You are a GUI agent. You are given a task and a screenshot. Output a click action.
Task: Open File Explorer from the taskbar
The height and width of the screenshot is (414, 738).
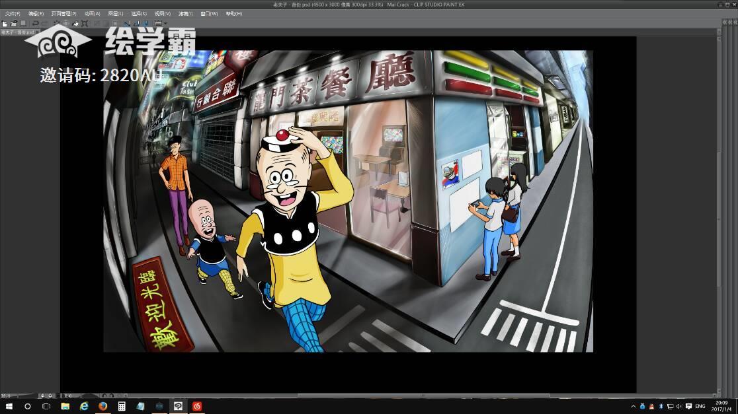tap(65, 406)
